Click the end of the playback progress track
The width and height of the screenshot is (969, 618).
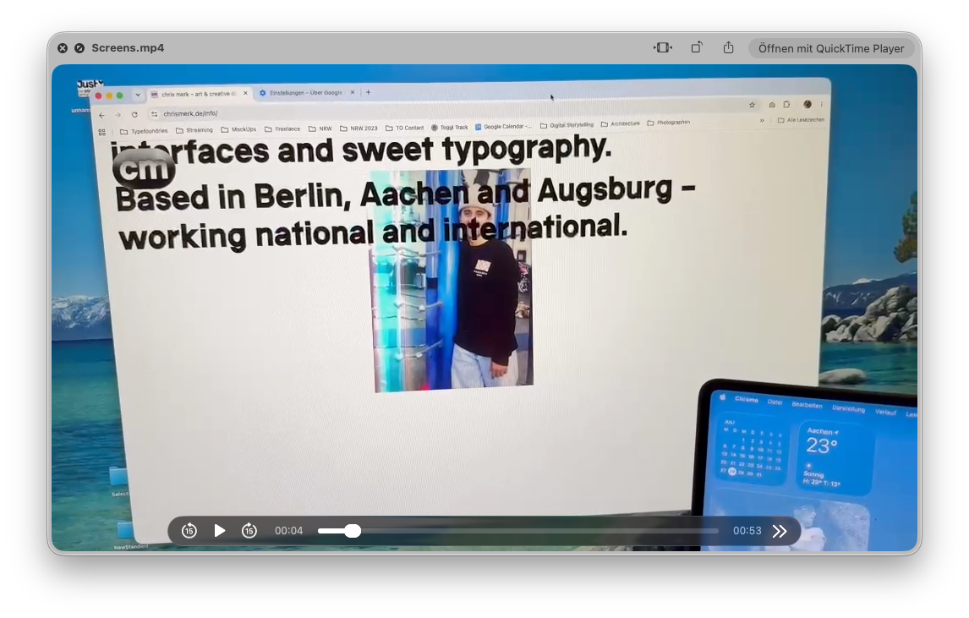[x=717, y=531]
